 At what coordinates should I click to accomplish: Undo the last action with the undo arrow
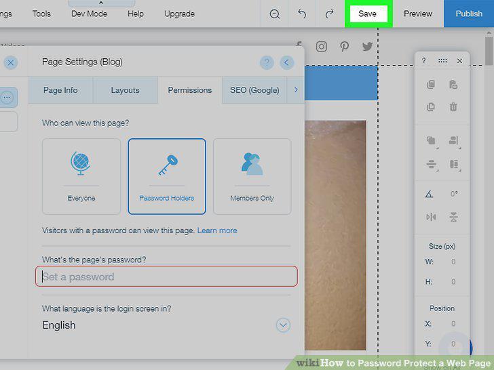(302, 14)
